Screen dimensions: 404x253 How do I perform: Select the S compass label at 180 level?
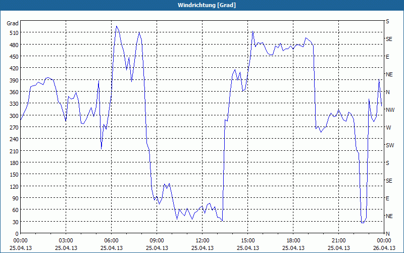pyautogui.click(x=387, y=163)
